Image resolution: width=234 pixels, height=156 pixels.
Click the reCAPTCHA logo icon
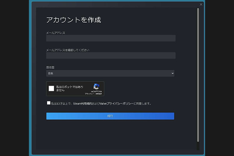[96, 87]
